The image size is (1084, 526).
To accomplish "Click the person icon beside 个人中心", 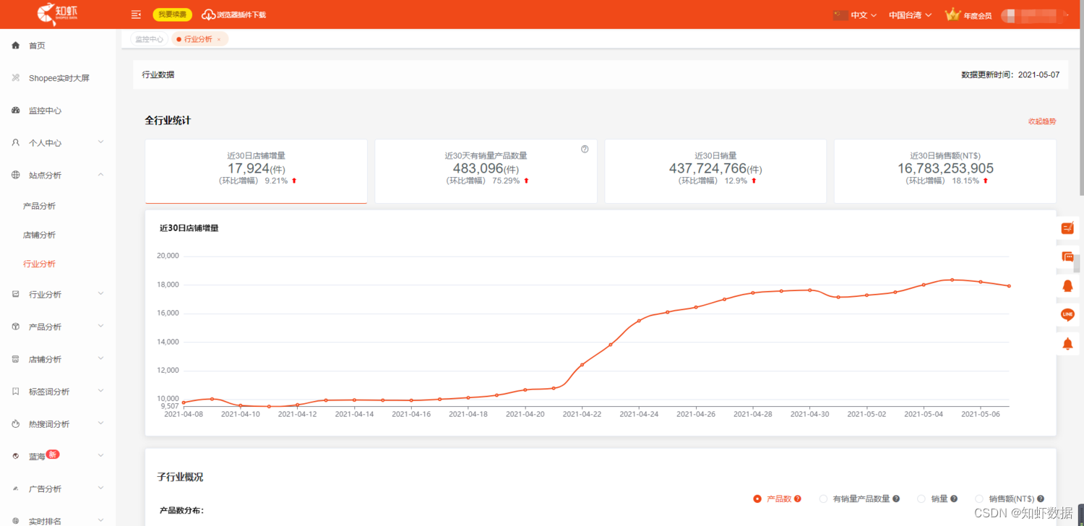I will tap(16, 143).
